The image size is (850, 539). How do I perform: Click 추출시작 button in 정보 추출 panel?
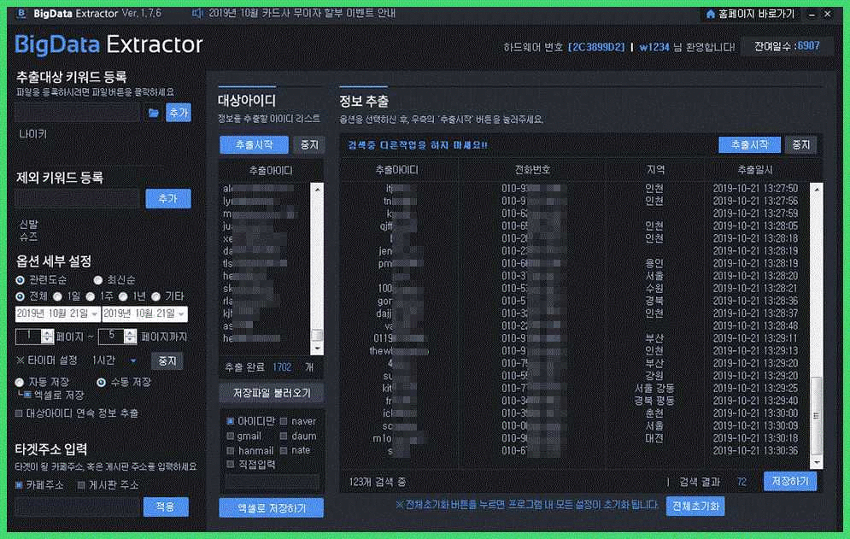(x=749, y=145)
